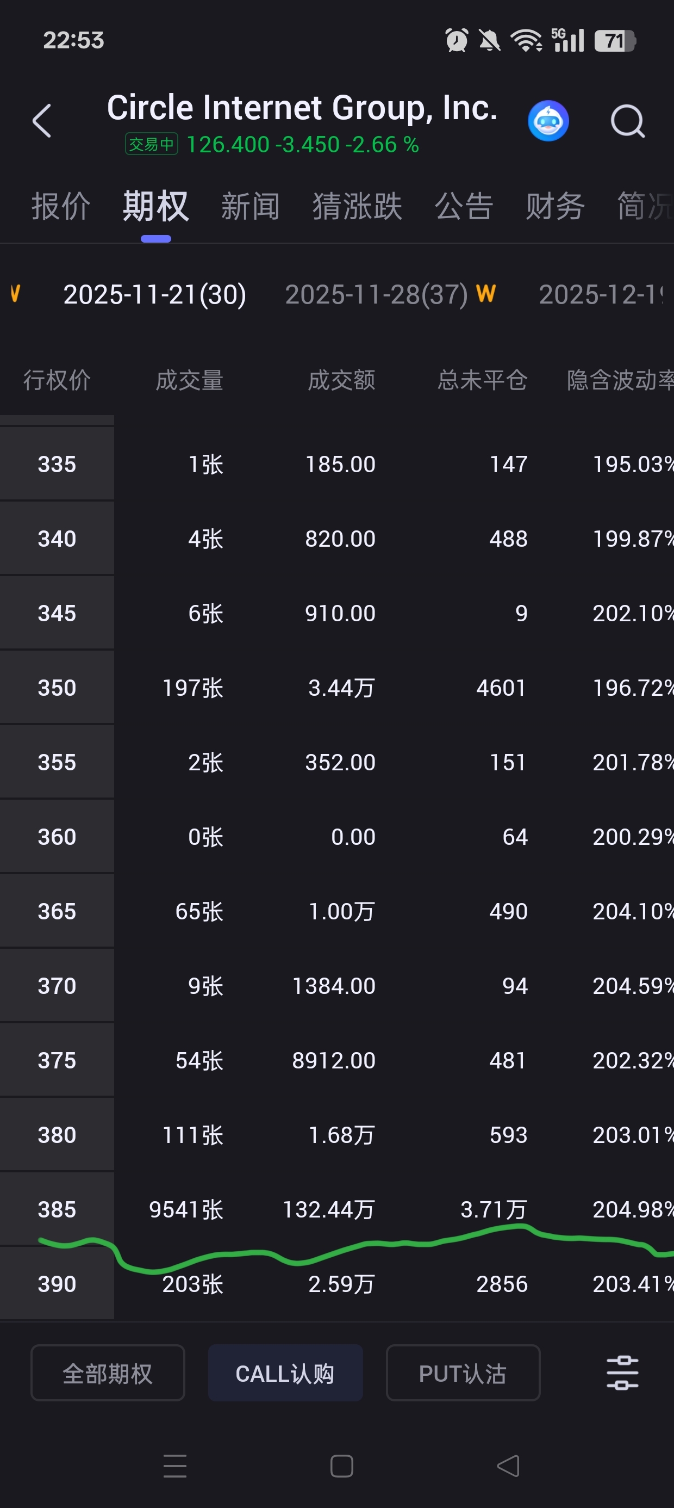
Task: Open the options filter settings icon
Action: point(622,1373)
